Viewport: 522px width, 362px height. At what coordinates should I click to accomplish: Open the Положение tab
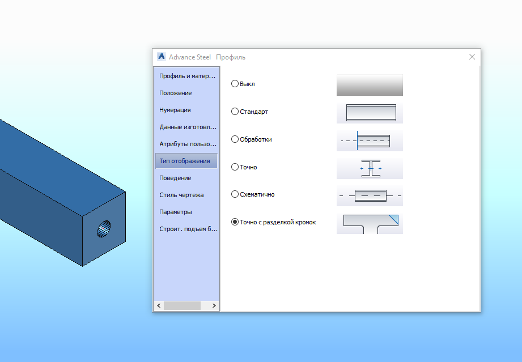(186, 93)
